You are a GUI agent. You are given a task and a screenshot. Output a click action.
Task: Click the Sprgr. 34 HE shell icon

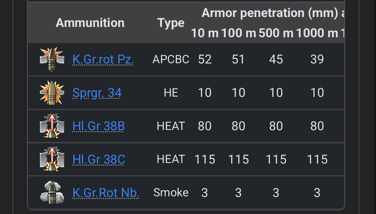(52, 93)
